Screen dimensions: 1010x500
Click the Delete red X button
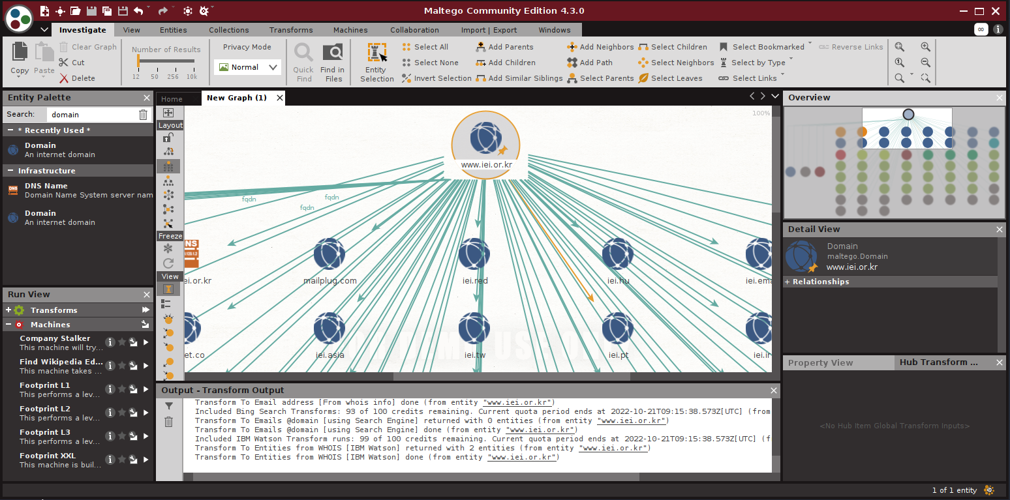click(78, 78)
